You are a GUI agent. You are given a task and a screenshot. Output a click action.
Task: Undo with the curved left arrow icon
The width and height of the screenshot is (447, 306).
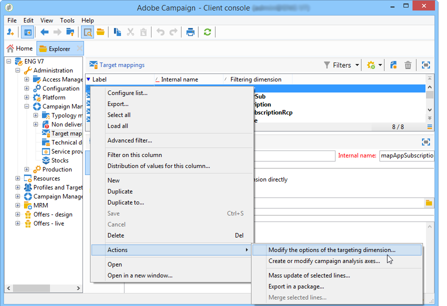160,32
